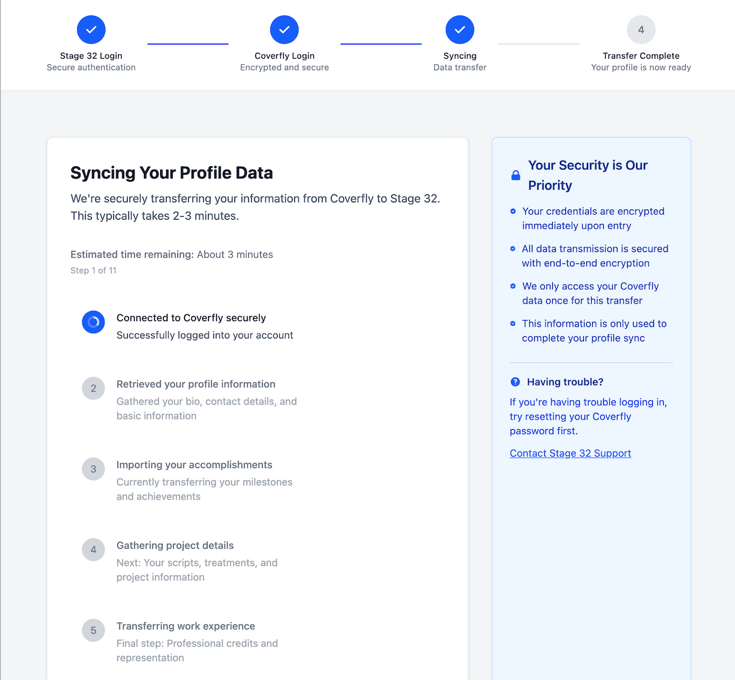This screenshot has height=680, width=735.
Task: Click the spinner icon for Connected to Coverfly
Action: pos(94,322)
